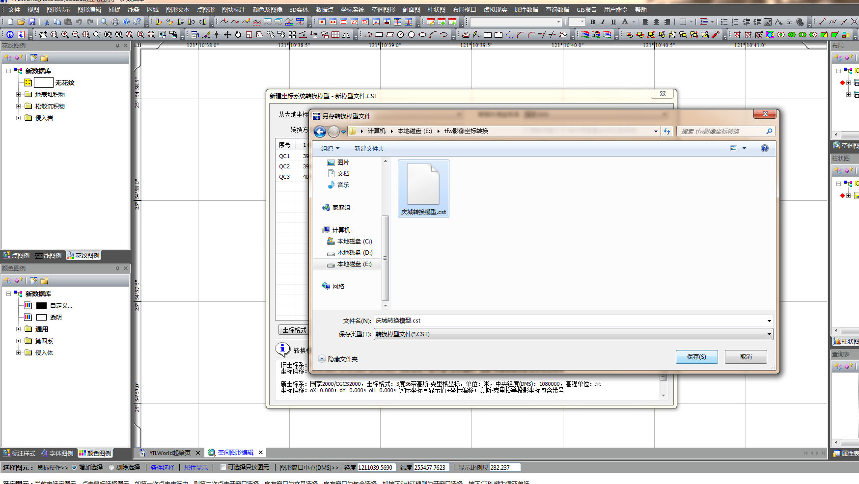859x484 pixels.
Task: Open the 坐标系统 menu
Action: pos(353,9)
